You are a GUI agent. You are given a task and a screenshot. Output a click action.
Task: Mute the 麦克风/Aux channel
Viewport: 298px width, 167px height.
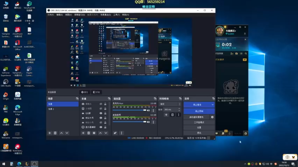coord(148,110)
